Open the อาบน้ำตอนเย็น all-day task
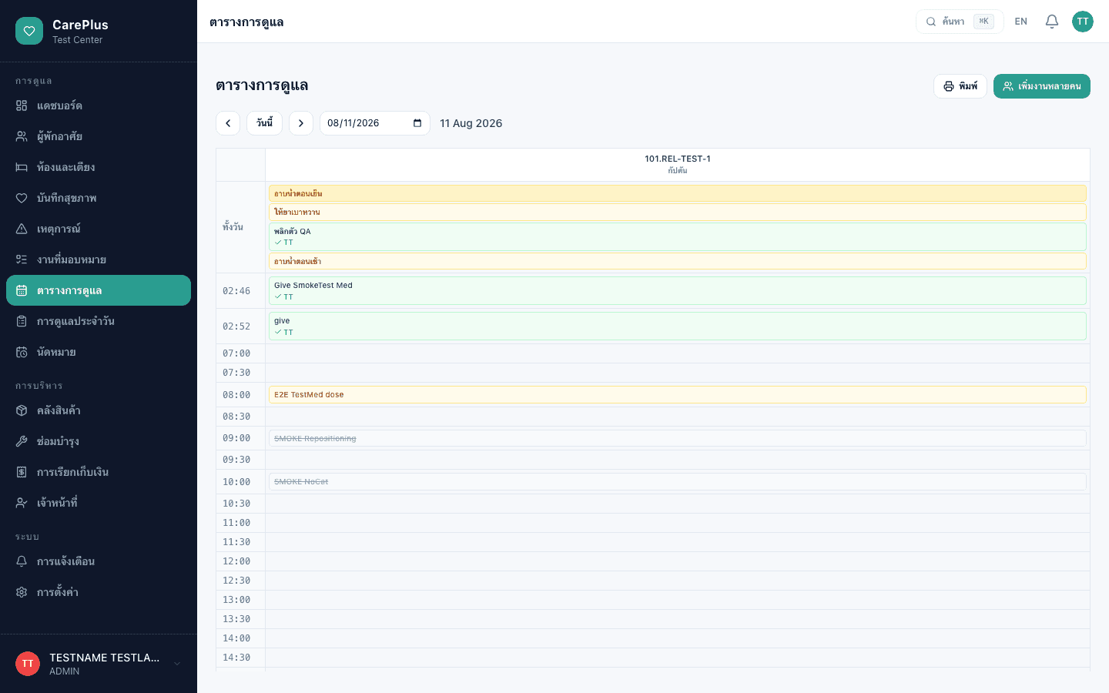 (678, 193)
